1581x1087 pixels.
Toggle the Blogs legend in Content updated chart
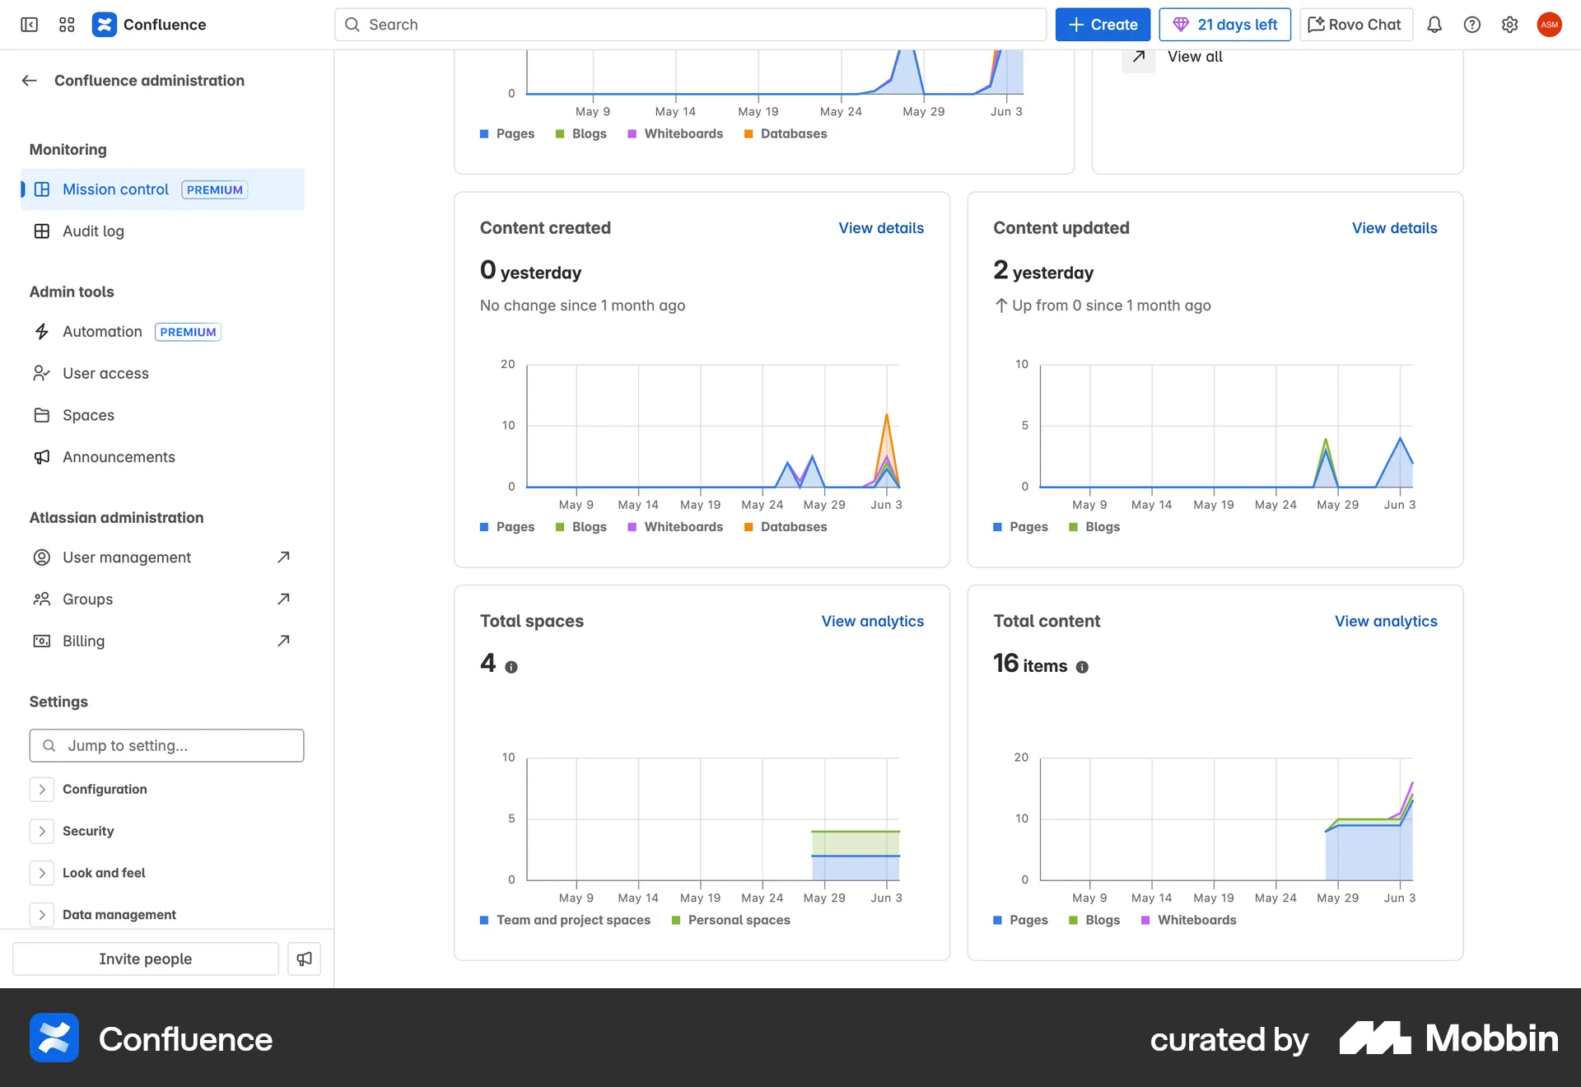coord(1094,526)
